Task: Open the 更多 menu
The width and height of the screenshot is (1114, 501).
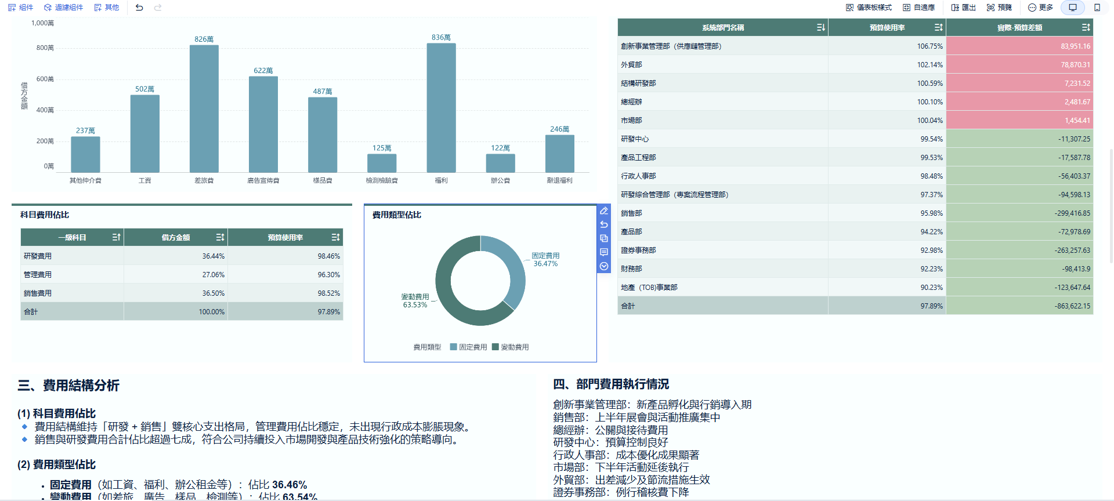Action: tap(1040, 8)
